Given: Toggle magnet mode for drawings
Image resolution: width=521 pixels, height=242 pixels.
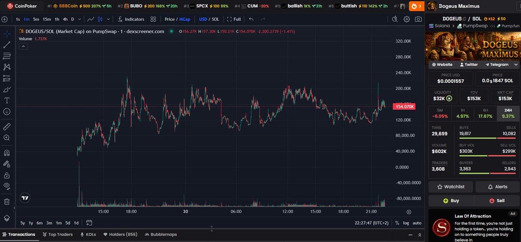Looking at the screenshot, I should pos(7,153).
